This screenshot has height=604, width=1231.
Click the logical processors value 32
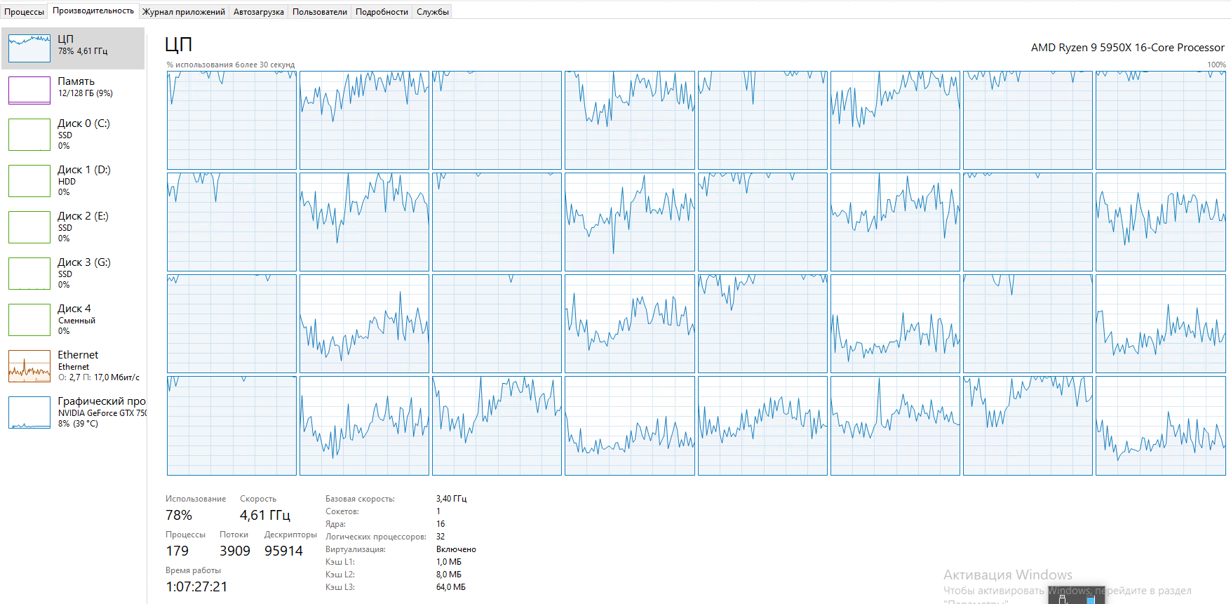coord(440,537)
